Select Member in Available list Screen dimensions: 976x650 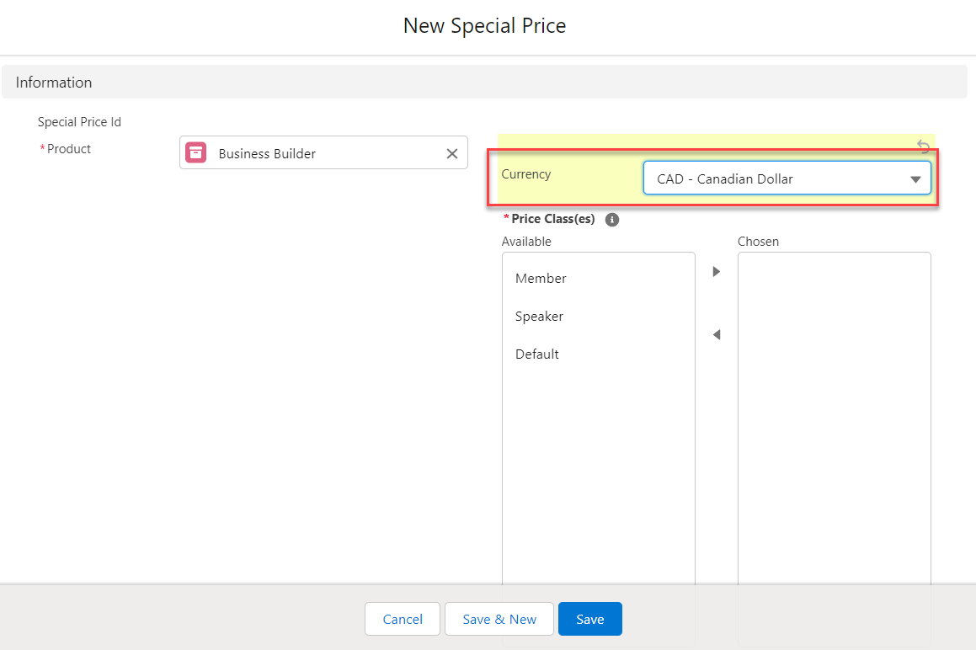click(541, 279)
